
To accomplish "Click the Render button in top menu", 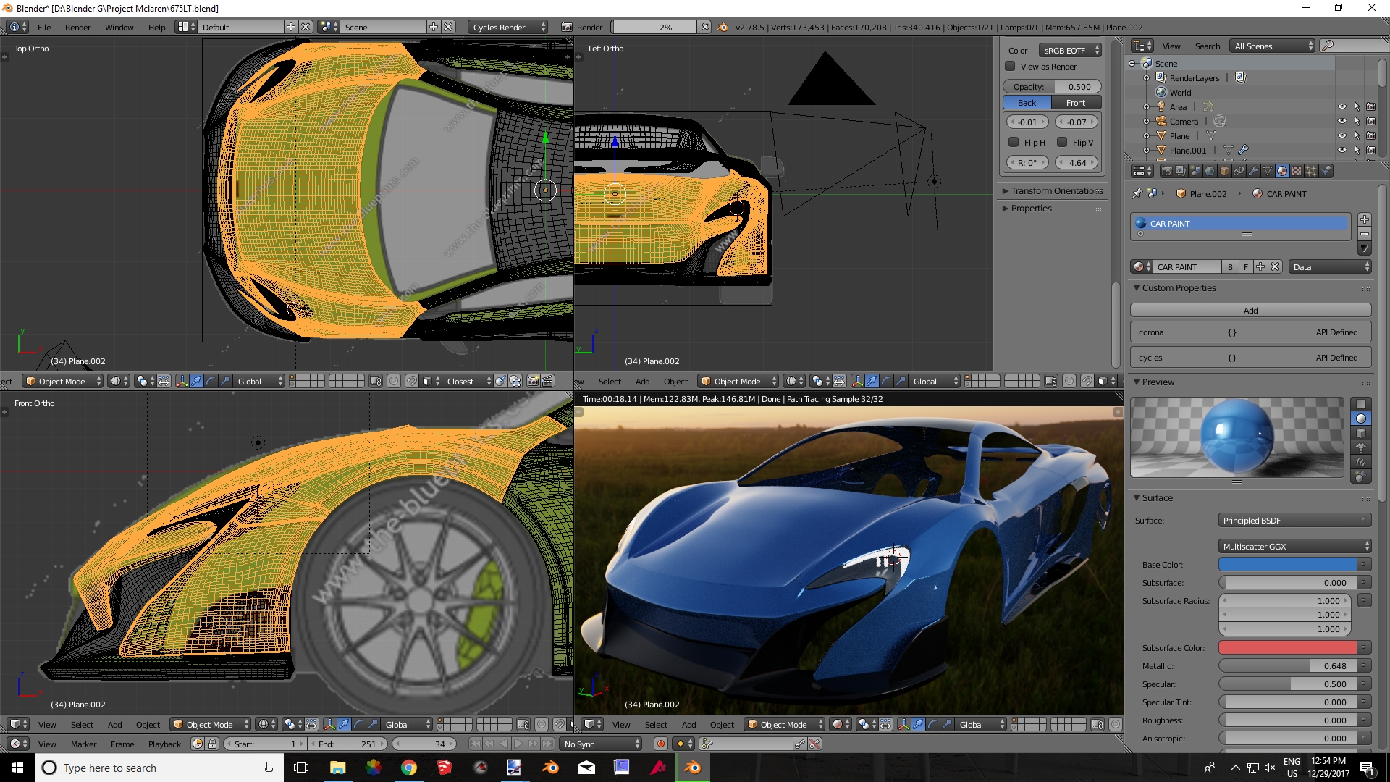I will (x=79, y=27).
